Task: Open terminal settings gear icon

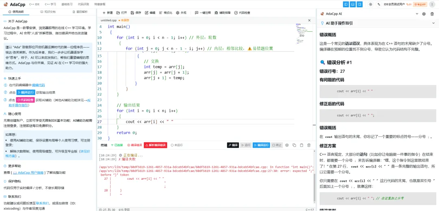Action: click(x=287, y=145)
